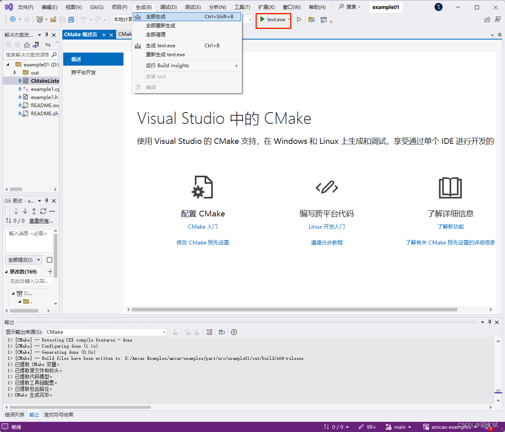Expand the out folder in Solution Explorer
Viewport: 505px width, 432px height.
tap(15, 73)
